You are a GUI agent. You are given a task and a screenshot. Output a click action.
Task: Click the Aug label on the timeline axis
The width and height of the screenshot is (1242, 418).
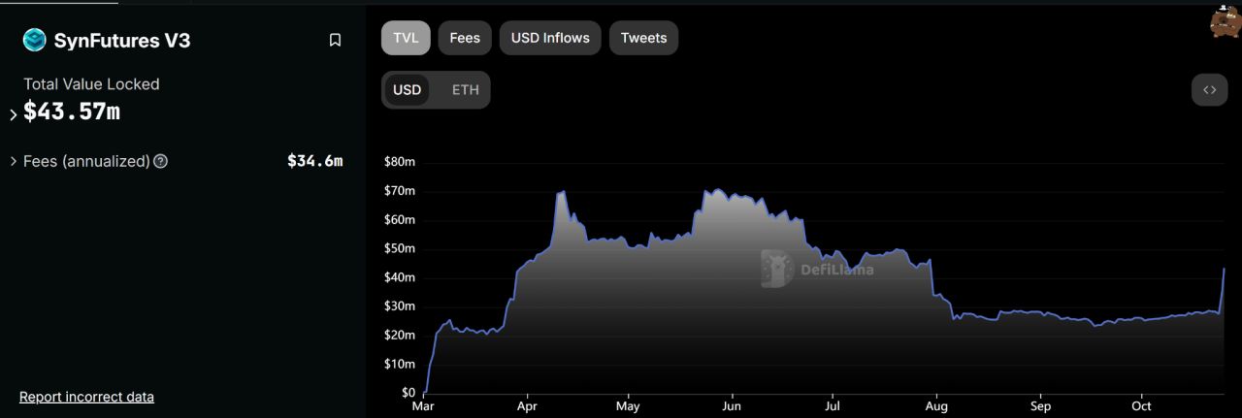[x=936, y=407]
